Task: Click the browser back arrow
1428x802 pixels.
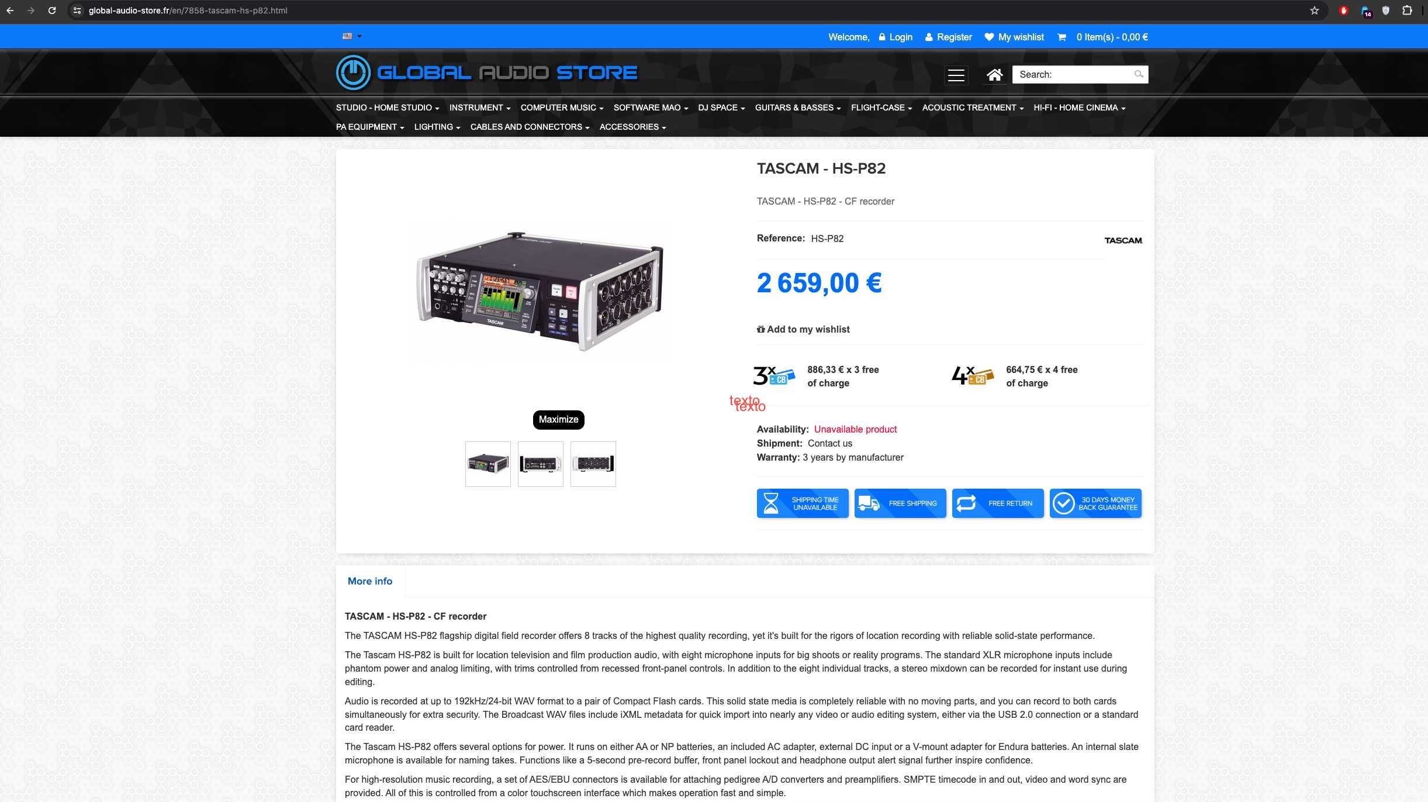Action: [x=10, y=11]
